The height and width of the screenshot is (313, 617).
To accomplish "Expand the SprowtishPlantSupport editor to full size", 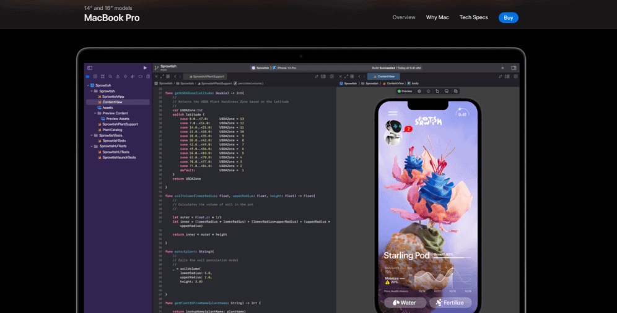I will click(162, 77).
